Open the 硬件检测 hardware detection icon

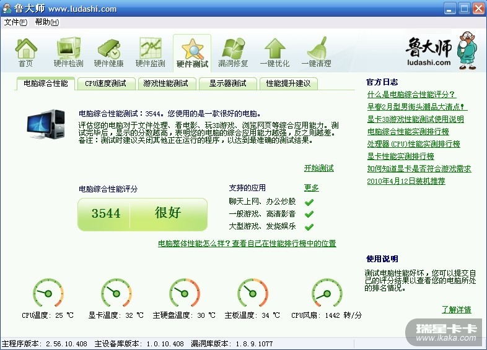click(68, 53)
